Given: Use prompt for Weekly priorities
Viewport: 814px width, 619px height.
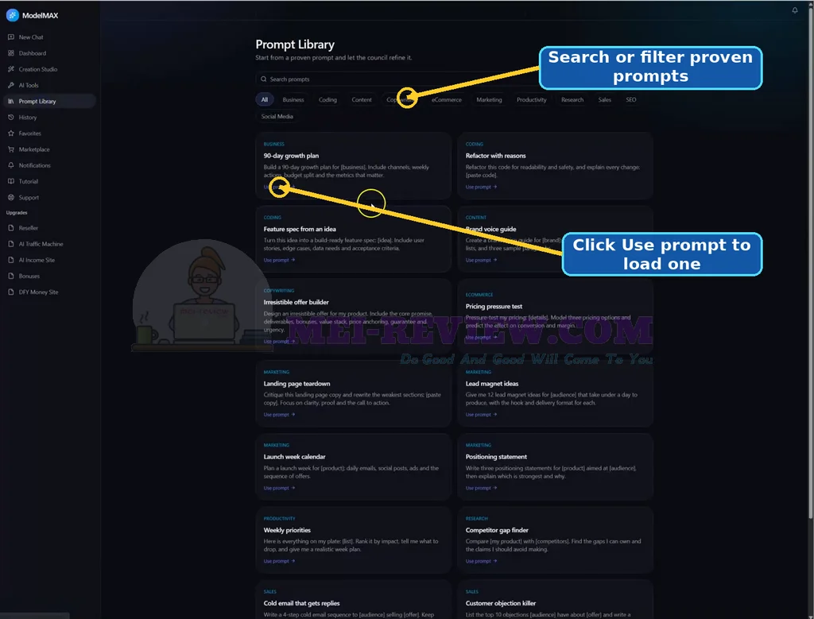Looking at the screenshot, I should click(x=279, y=561).
